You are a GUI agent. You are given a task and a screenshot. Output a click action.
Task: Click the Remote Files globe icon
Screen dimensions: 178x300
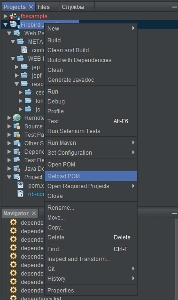click(x=17, y=118)
